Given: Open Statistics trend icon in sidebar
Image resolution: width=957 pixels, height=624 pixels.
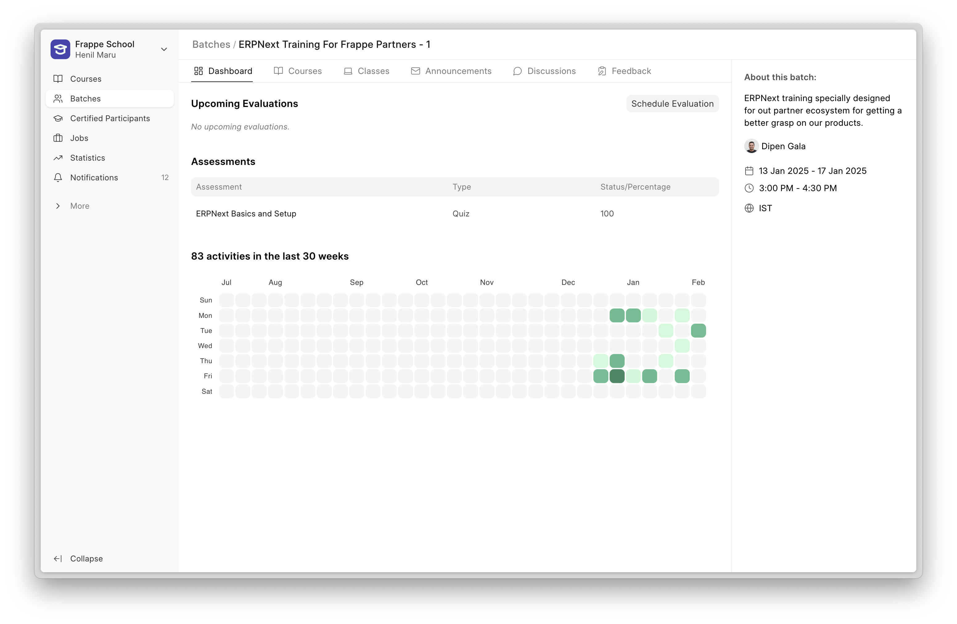Looking at the screenshot, I should tap(58, 158).
